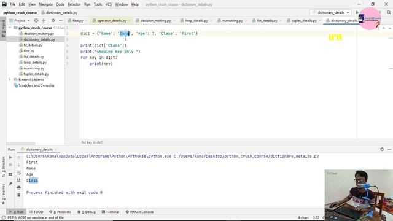The height and width of the screenshot is (221, 393).
Task: Switch to loop_details.py editor tab
Action: 196,20
